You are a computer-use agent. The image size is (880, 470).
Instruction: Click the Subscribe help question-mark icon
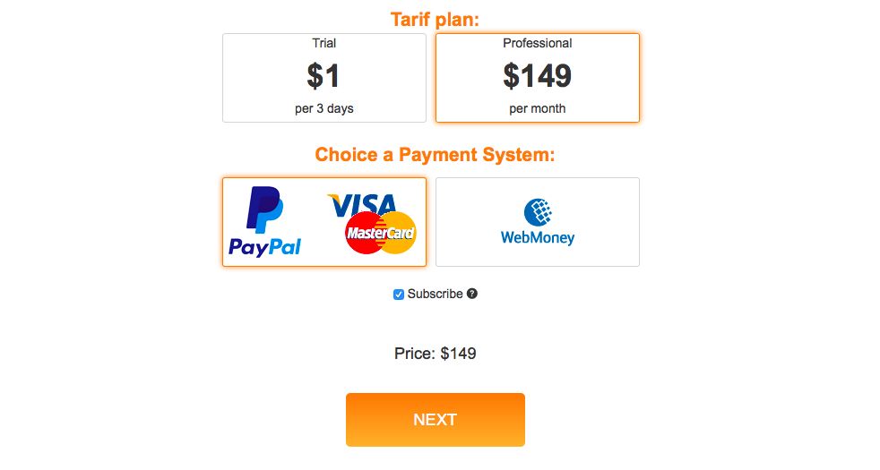coord(472,294)
